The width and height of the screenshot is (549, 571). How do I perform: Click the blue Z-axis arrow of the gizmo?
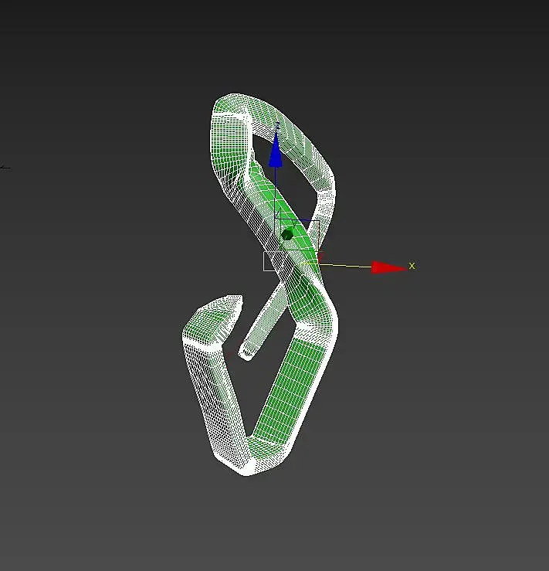coord(276,150)
